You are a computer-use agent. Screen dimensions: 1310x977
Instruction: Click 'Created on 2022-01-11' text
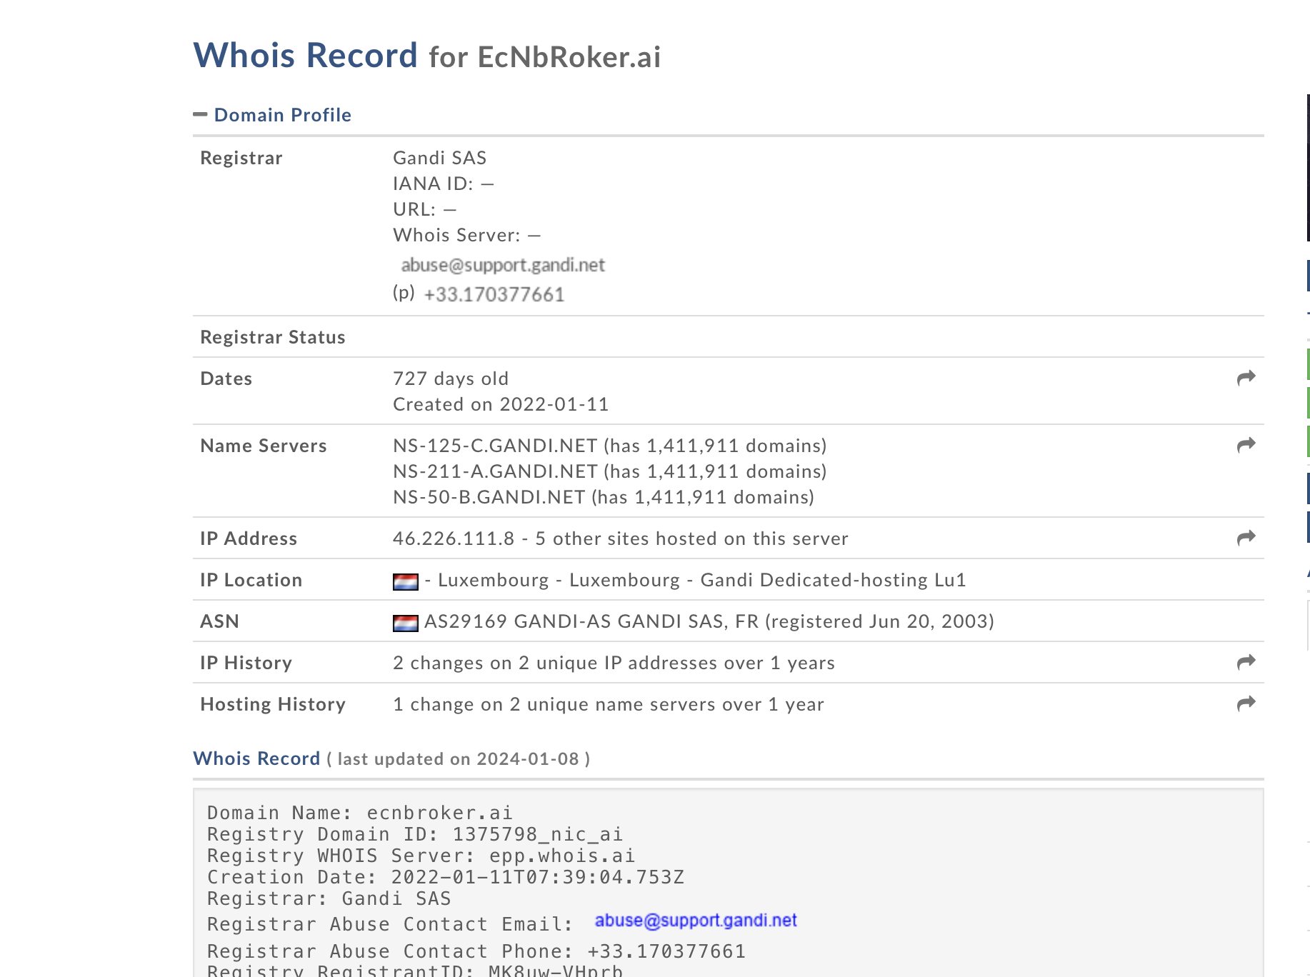pyautogui.click(x=501, y=404)
